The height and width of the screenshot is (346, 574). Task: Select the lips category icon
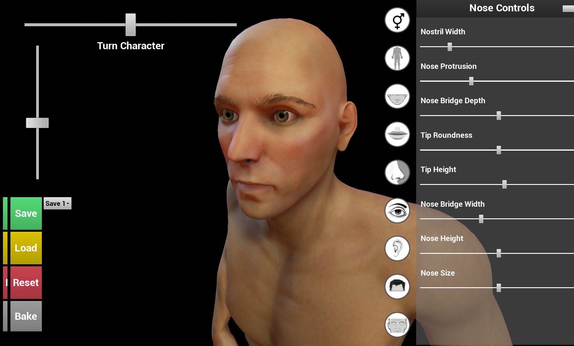click(x=397, y=134)
